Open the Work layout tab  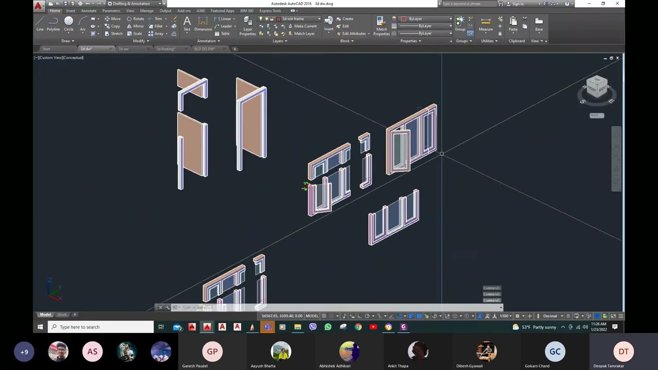coord(62,314)
